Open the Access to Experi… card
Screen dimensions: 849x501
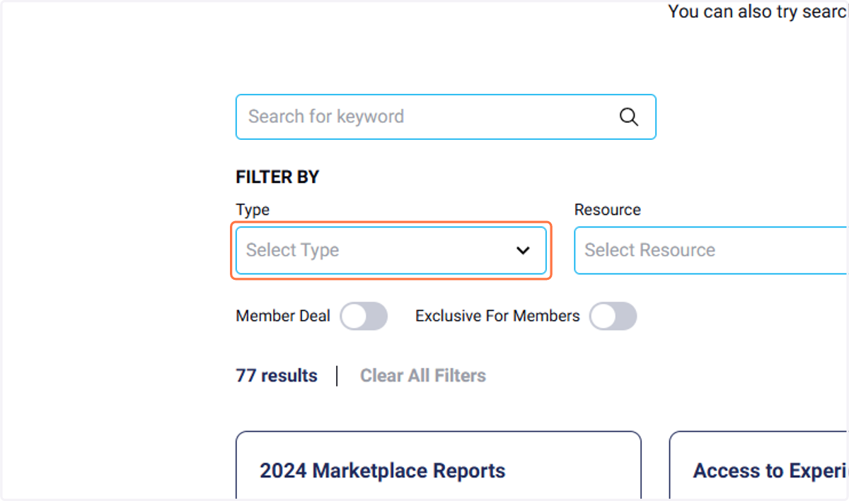click(758, 466)
